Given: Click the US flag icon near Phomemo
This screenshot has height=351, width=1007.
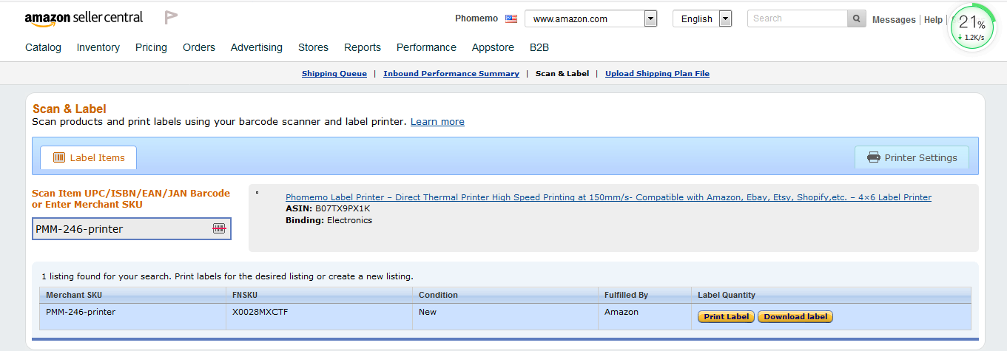Looking at the screenshot, I should tap(511, 18).
